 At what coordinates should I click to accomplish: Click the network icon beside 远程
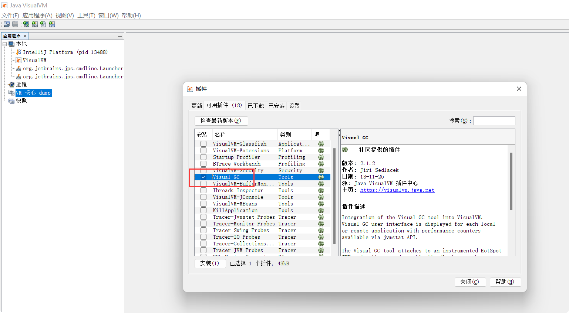pos(11,85)
